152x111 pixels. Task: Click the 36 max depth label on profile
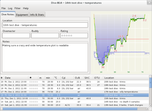(103, 67)
